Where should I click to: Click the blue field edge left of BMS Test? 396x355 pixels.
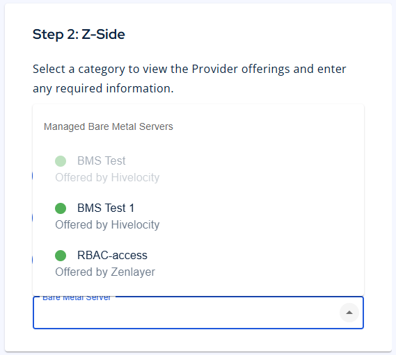point(33,176)
